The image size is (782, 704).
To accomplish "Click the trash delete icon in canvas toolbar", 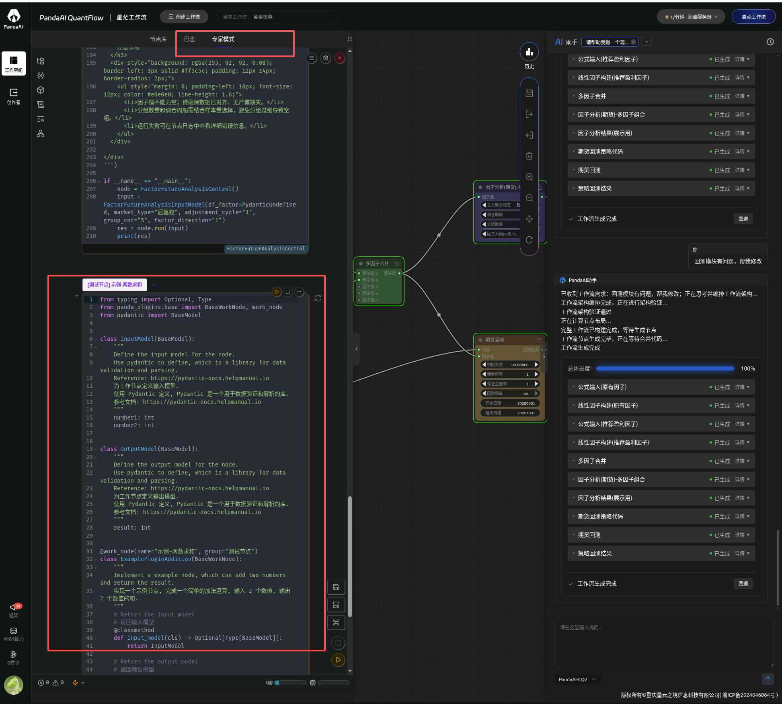I will tap(529, 156).
